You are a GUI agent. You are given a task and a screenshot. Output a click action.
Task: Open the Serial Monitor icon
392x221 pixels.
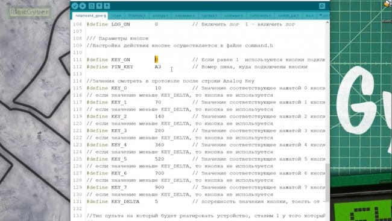pyautogui.click(x=322, y=6)
